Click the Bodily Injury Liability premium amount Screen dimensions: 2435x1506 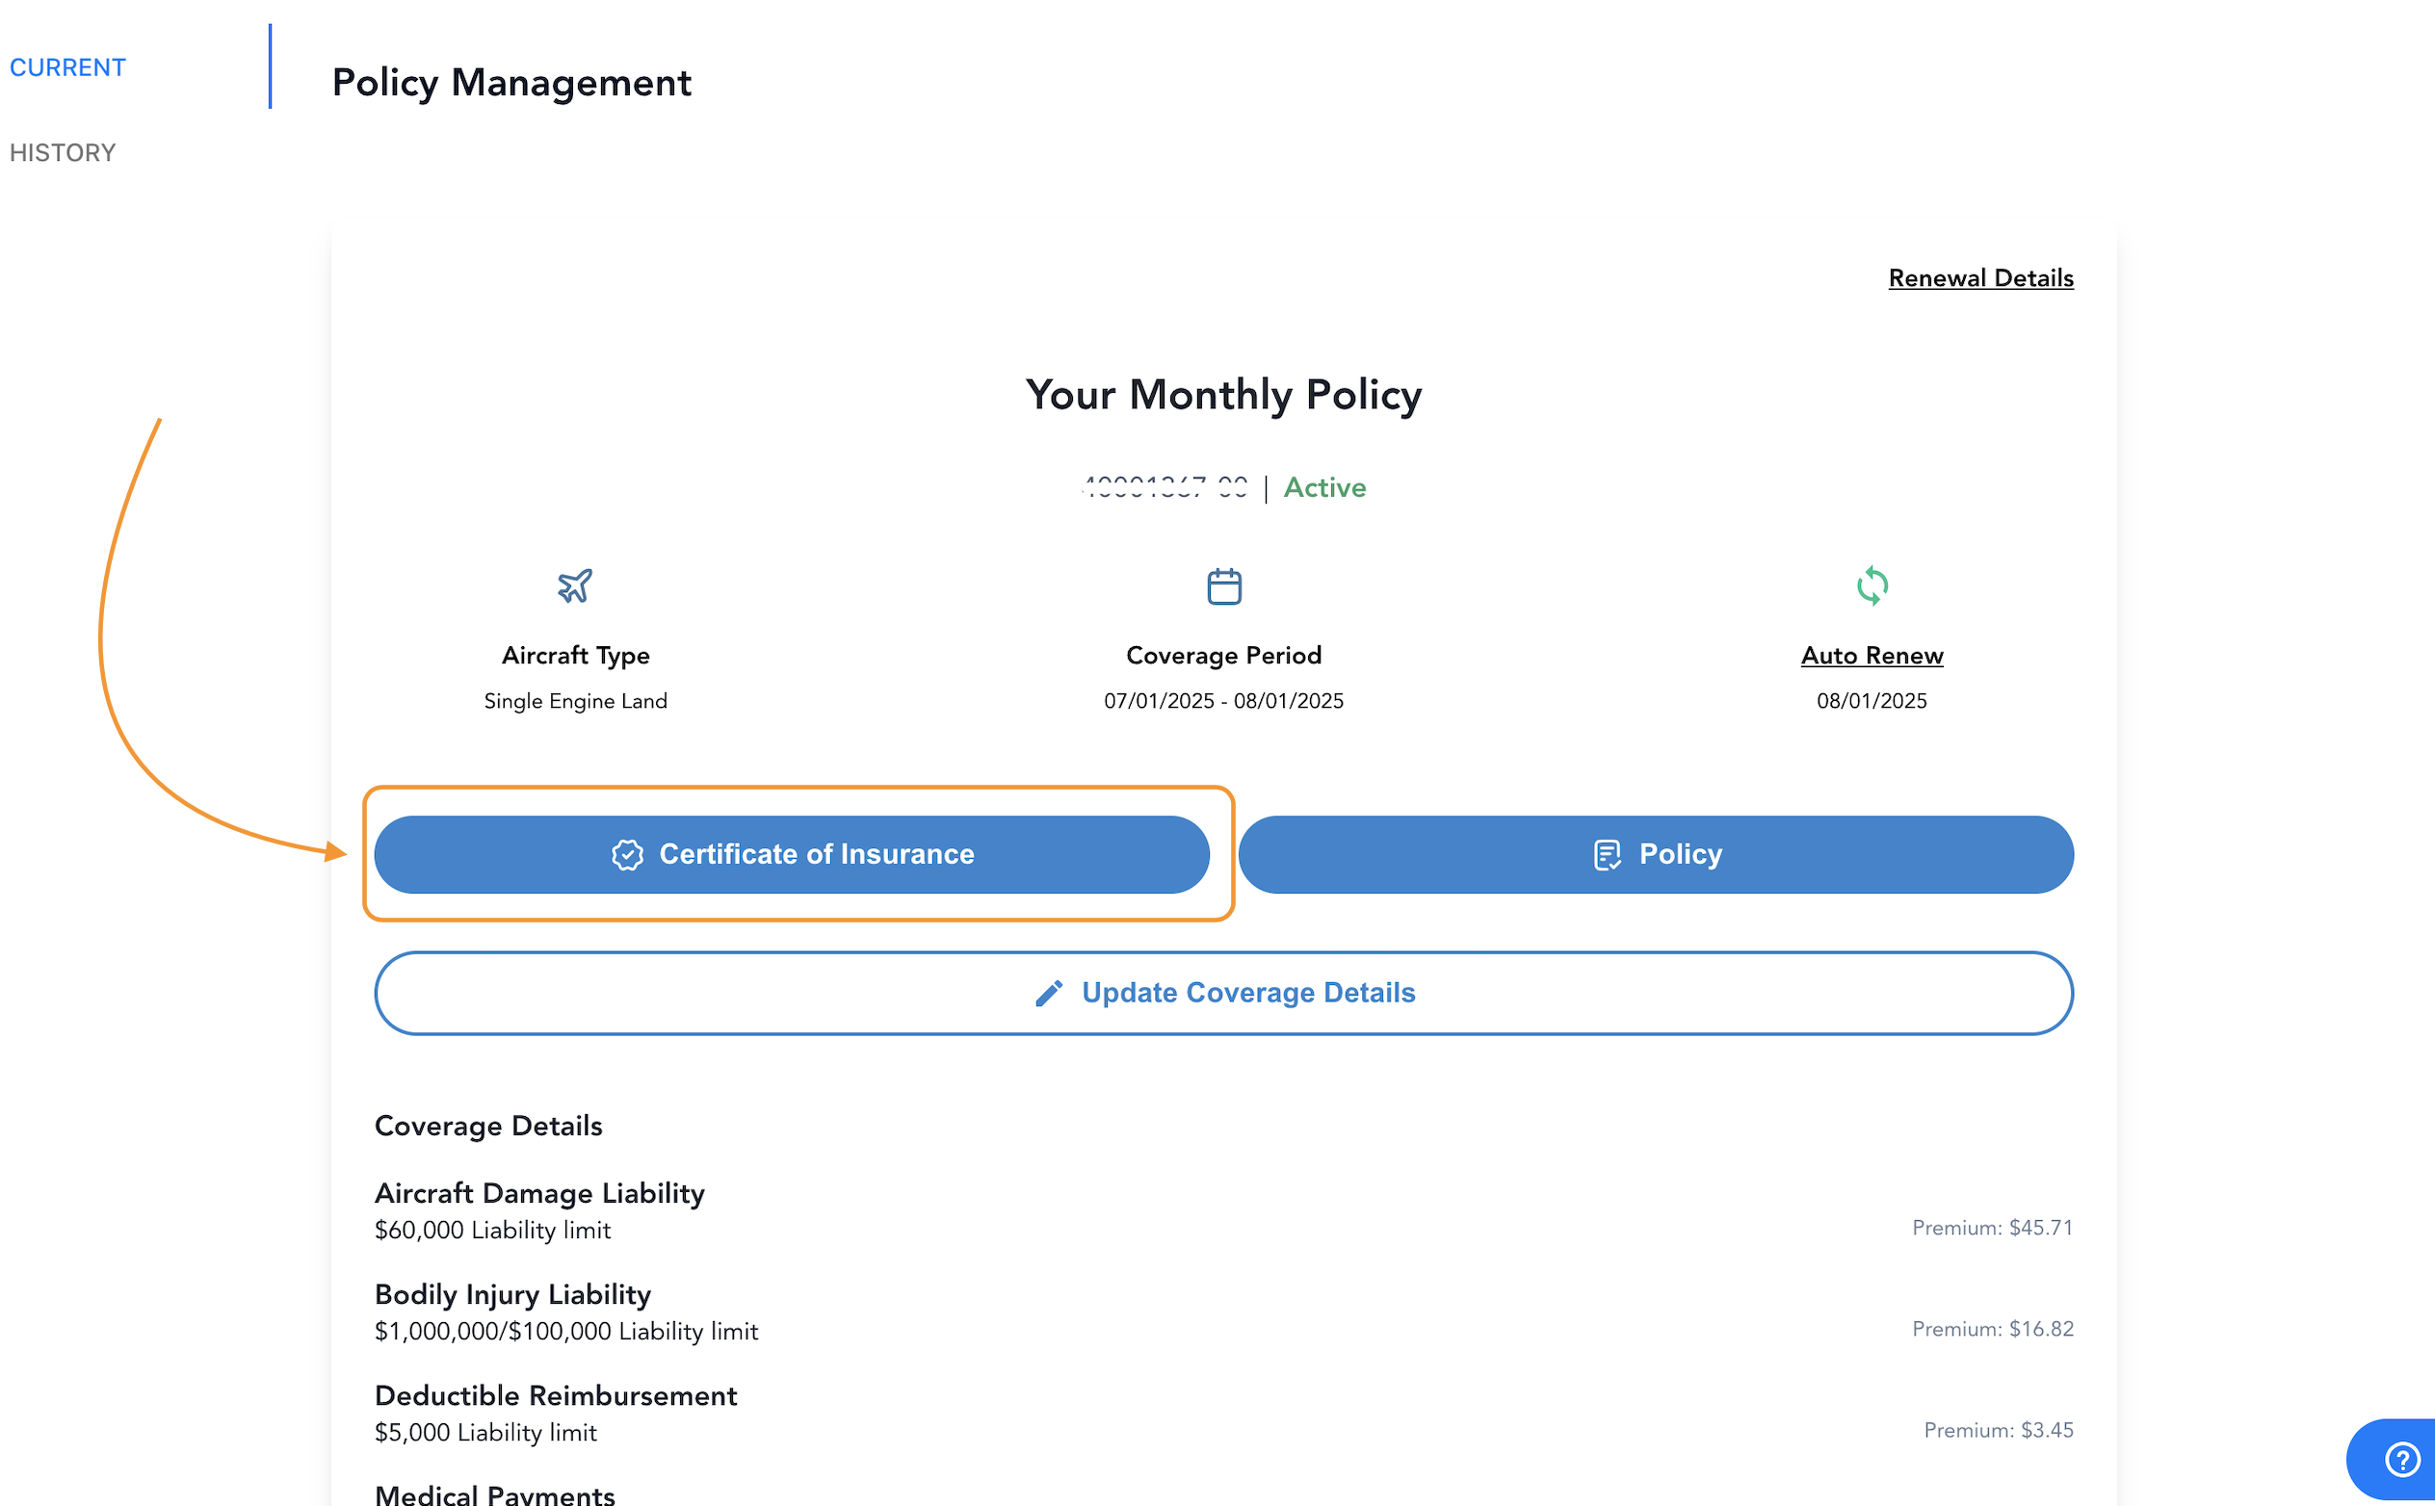[1993, 1328]
